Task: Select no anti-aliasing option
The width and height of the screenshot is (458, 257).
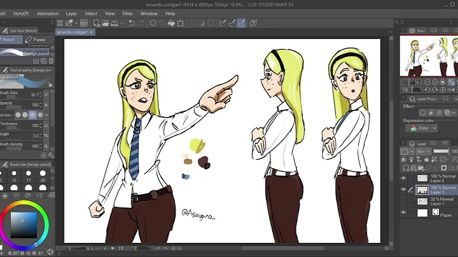Action: click(18, 115)
